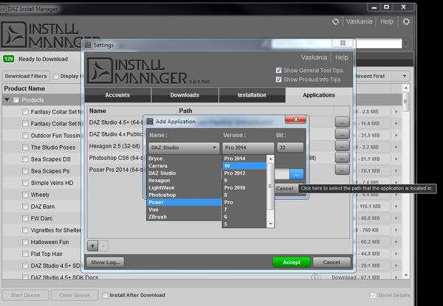The width and height of the screenshot is (443, 306).
Task: Click Show Log button
Action: coord(105,262)
